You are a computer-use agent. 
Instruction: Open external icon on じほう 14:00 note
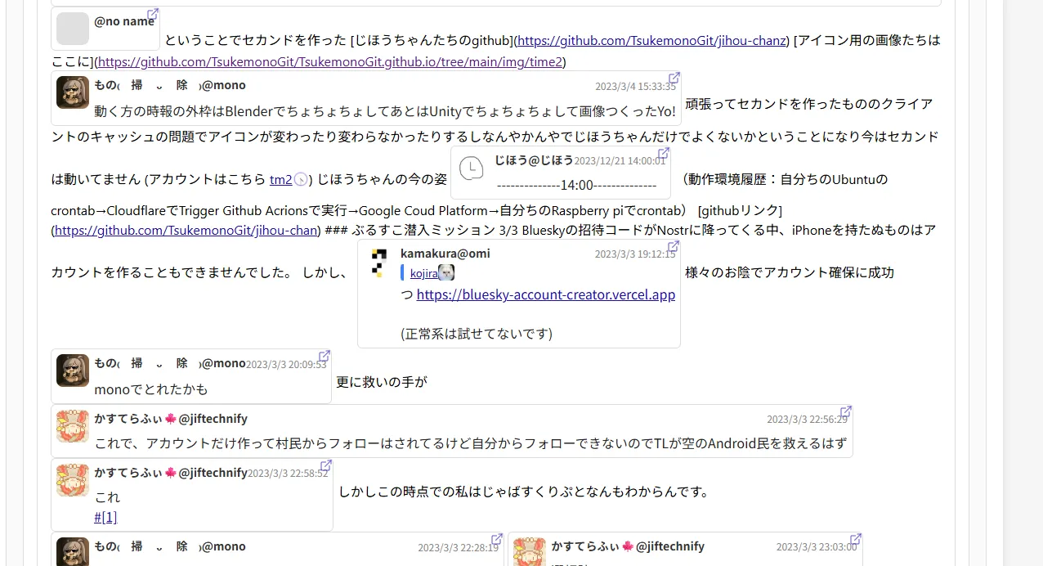click(664, 153)
